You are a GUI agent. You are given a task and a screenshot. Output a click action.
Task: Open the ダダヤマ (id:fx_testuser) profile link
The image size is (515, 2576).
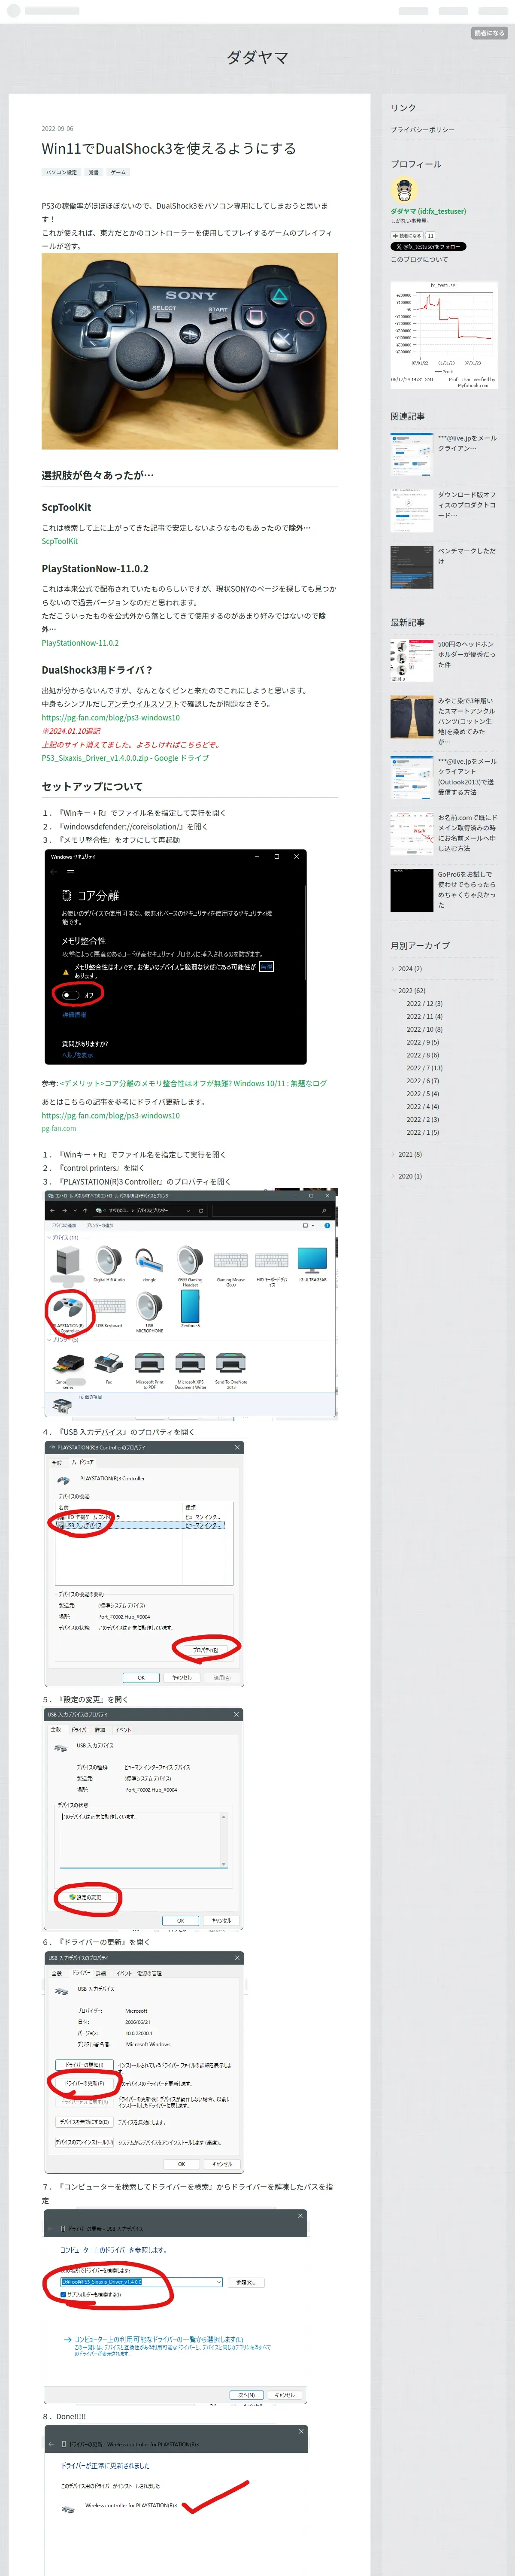428,211
